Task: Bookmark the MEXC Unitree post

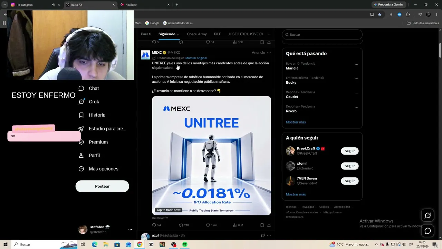Action: click(x=262, y=225)
